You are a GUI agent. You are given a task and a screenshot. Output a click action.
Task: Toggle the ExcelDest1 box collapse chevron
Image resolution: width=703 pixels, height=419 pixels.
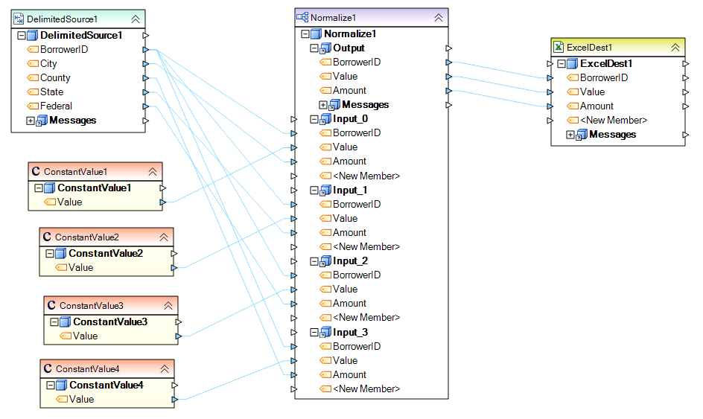pos(675,47)
